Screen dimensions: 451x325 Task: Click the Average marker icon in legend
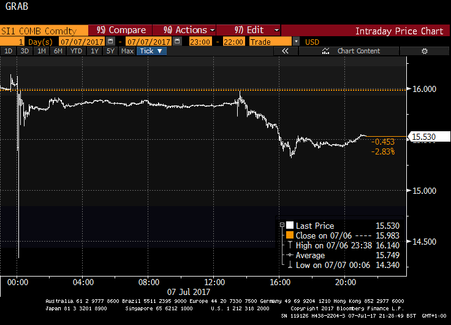click(x=290, y=254)
